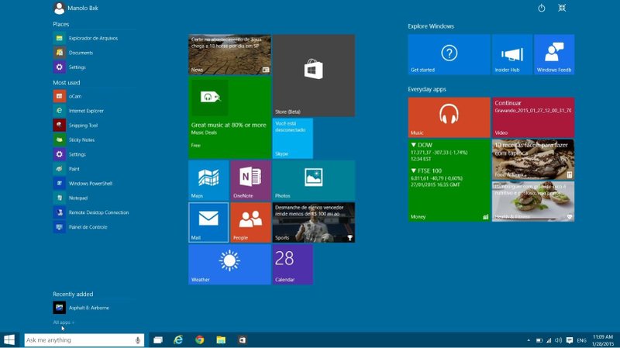
Task: Click the Ask me anything search box
Action: click(84, 340)
